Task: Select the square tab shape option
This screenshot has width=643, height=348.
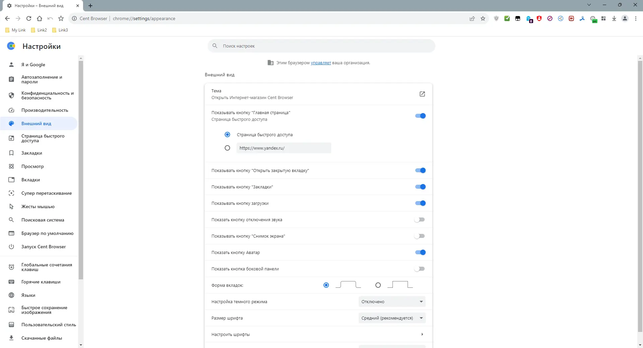Action: [x=378, y=285]
